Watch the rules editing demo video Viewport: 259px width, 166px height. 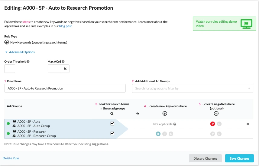pyautogui.click(x=224, y=24)
